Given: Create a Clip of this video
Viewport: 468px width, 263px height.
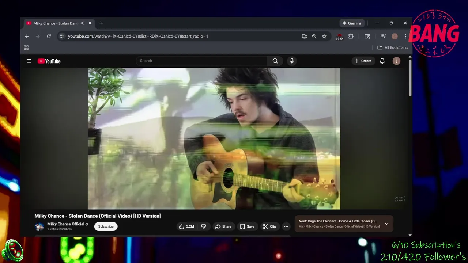Looking at the screenshot, I should [269, 226].
